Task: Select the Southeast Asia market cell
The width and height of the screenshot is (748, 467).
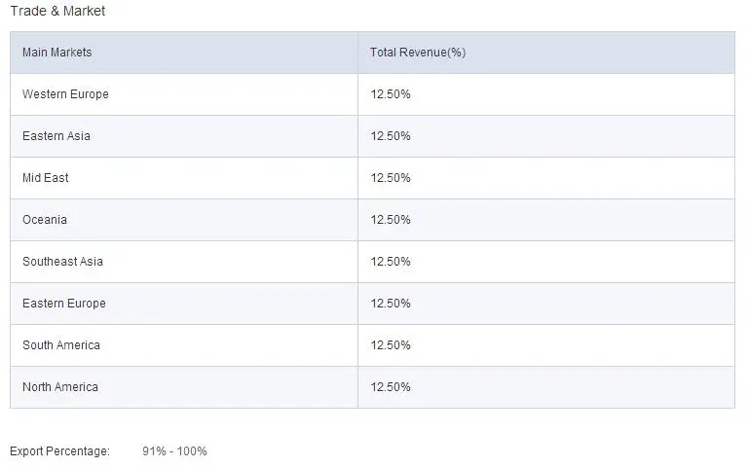Action: coord(62,262)
